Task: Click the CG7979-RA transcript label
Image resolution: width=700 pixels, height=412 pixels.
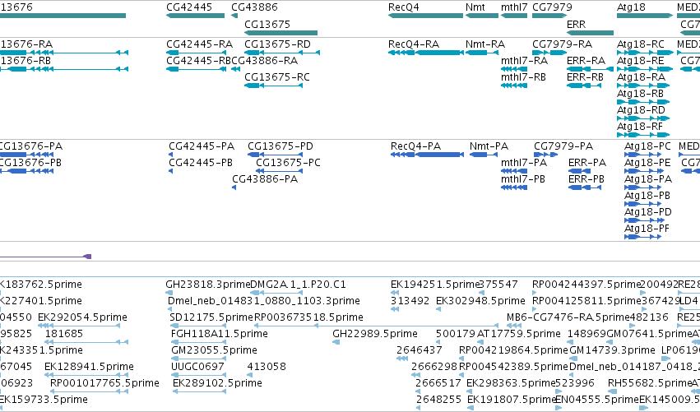Action: click(562, 44)
